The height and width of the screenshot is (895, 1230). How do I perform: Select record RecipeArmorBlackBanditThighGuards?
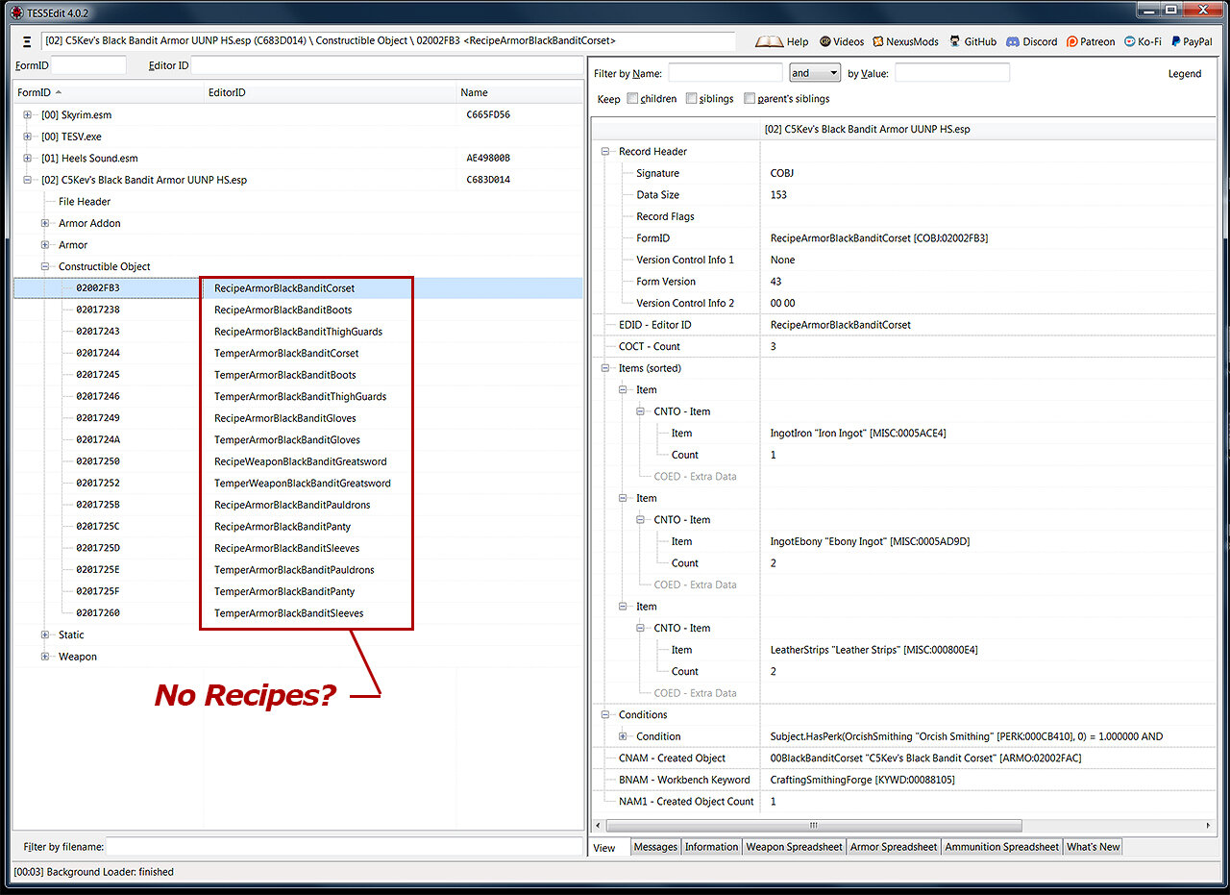point(298,332)
